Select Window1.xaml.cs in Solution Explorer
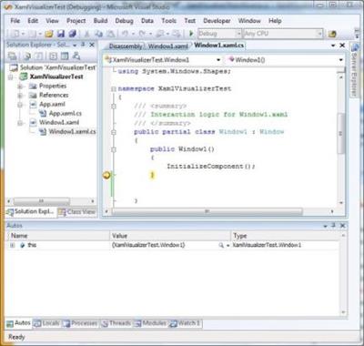Screen dimensions: 364x346 (x=72, y=131)
